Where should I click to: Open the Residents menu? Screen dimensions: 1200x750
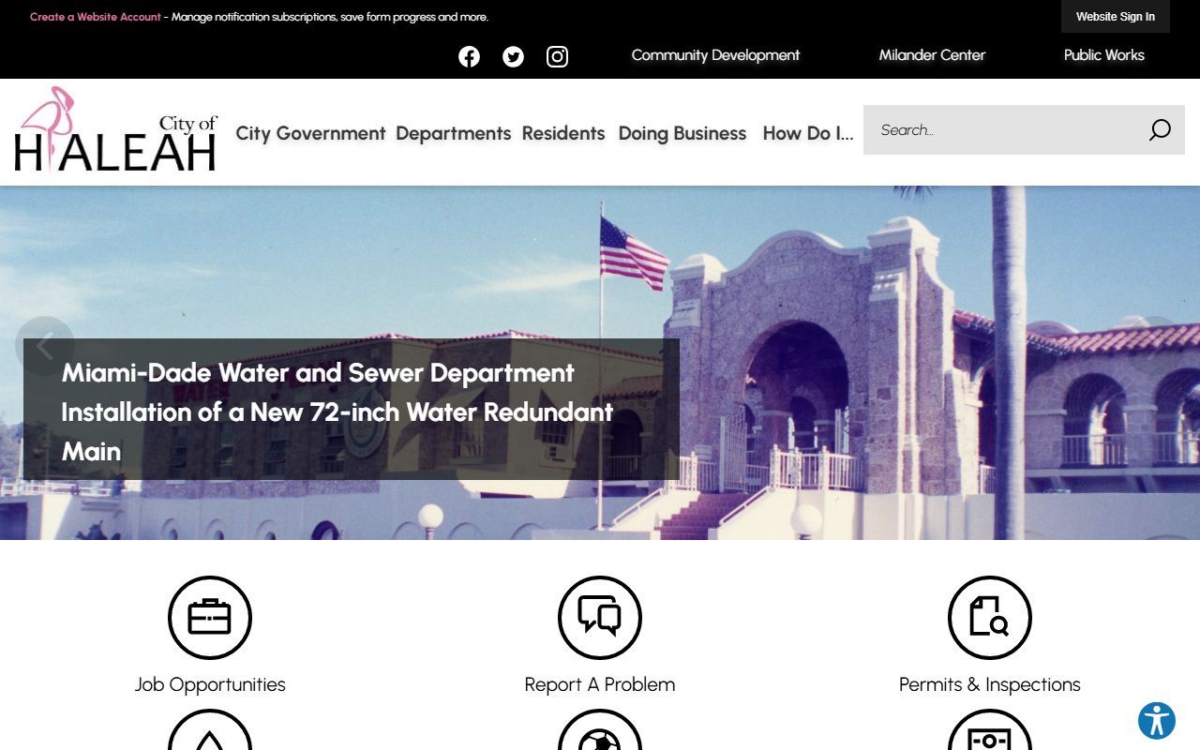[x=563, y=133]
